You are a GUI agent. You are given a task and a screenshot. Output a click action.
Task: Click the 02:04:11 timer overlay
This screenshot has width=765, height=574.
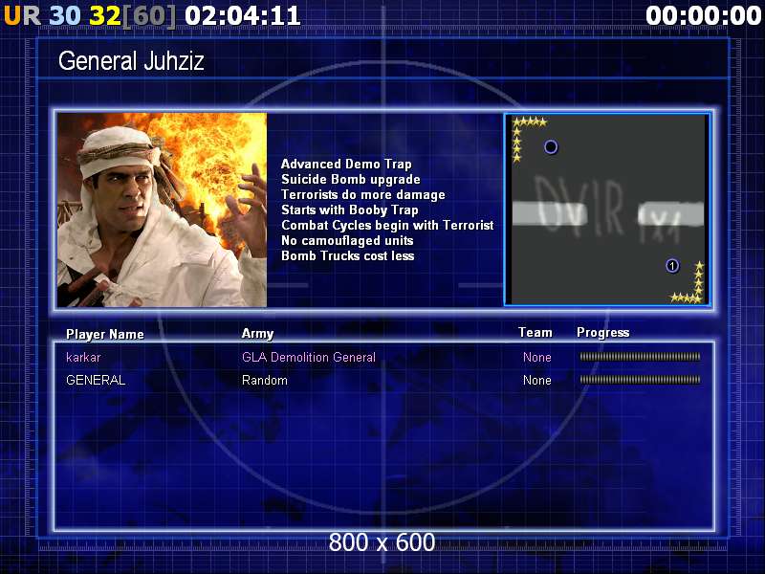pyautogui.click(x=243, y=15)
